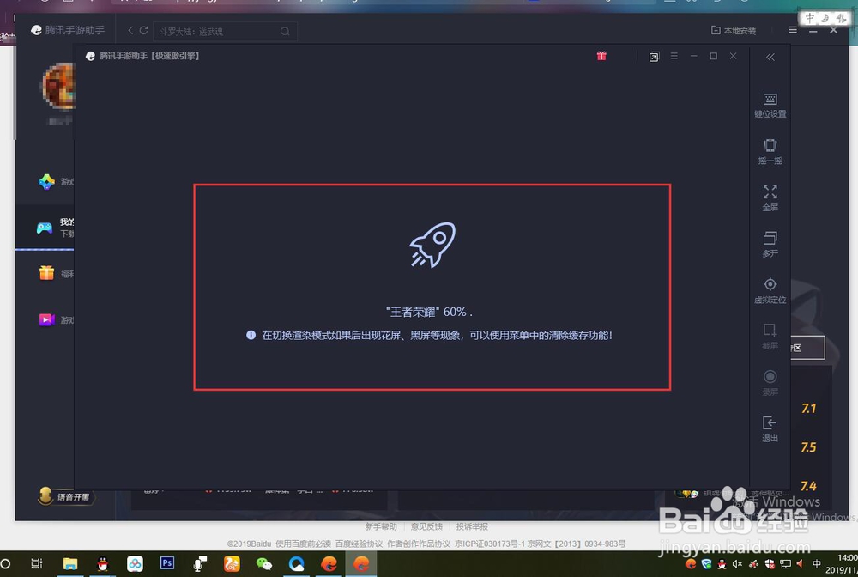Click the 7.1 rating in the right list
The height and width of the screenshot is (577, 858).
[x=808, y=409]
